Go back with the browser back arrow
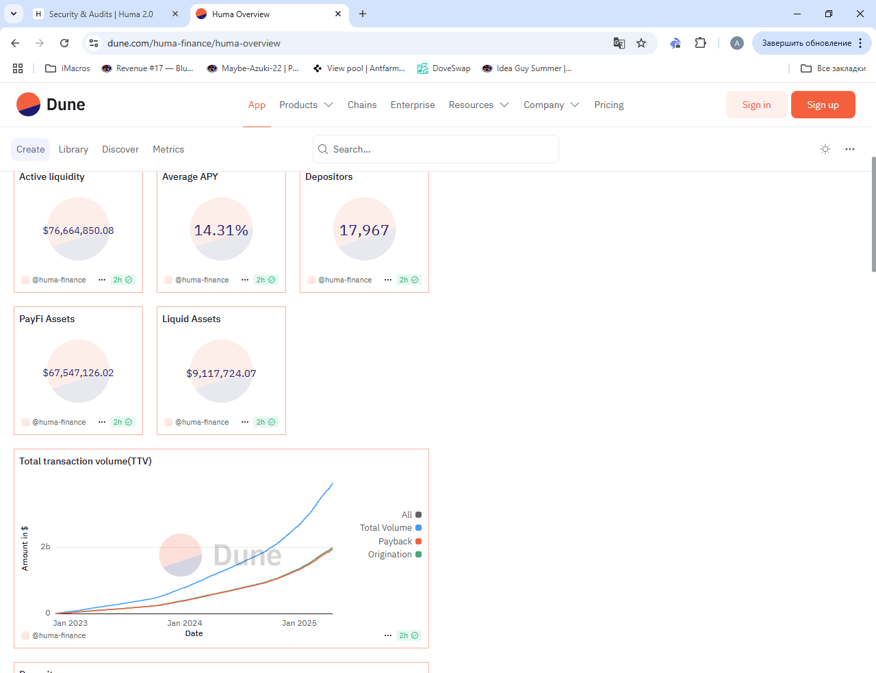The height and width of the screenshot is (673, 876). 15,43
